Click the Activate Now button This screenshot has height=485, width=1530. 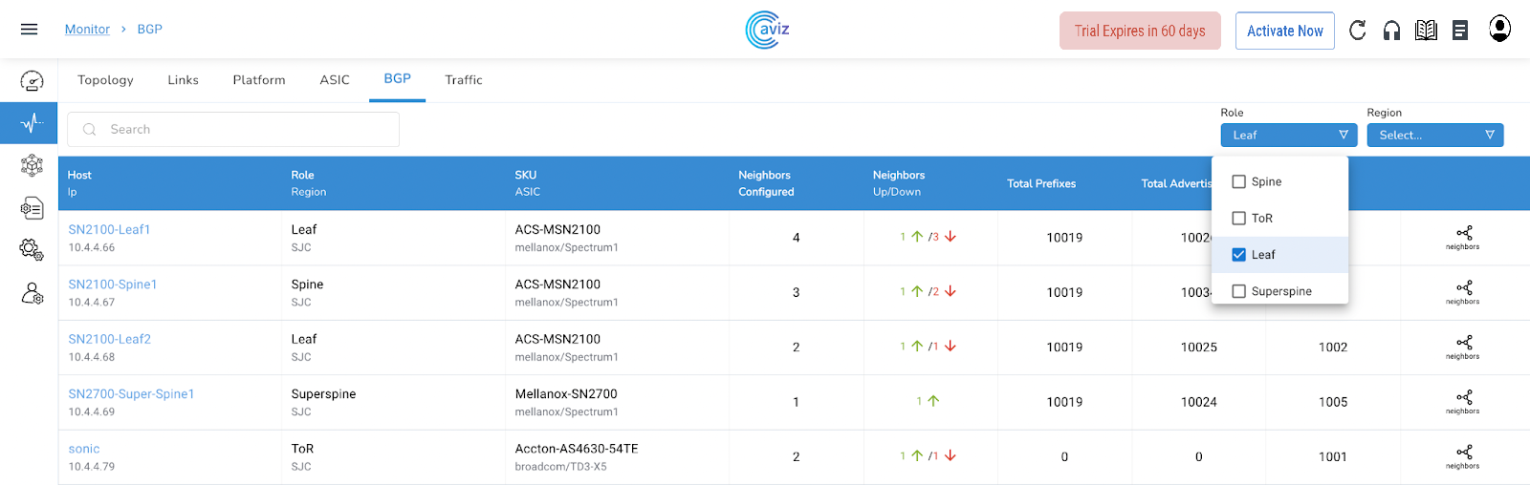click(1284, 31)
